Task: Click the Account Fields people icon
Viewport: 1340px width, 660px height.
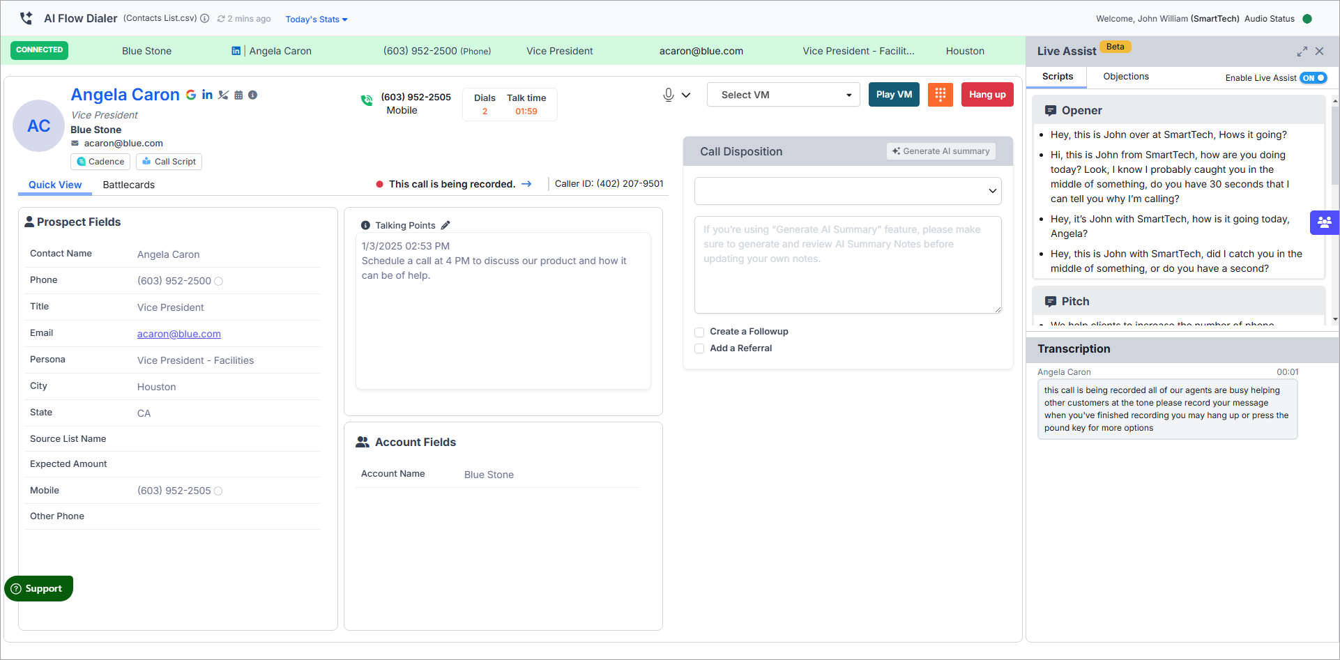Action: coord(363,442)
